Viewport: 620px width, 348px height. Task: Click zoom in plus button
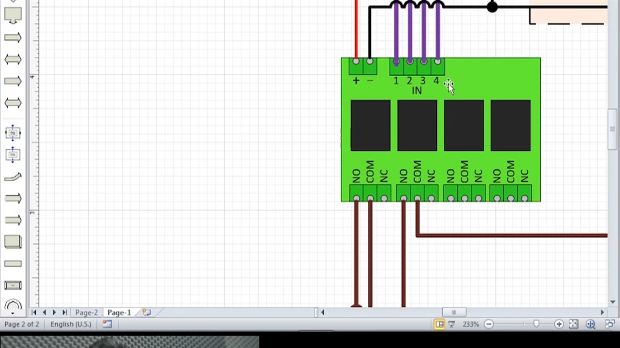[x=558, y=324]
